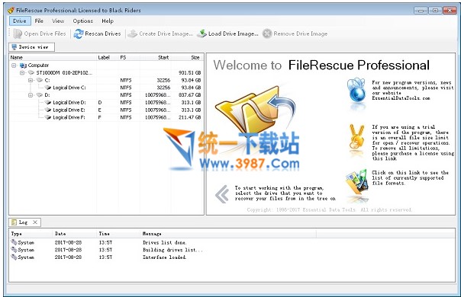Click Open Drive Files toolbar icon

(x=17, y=34)
